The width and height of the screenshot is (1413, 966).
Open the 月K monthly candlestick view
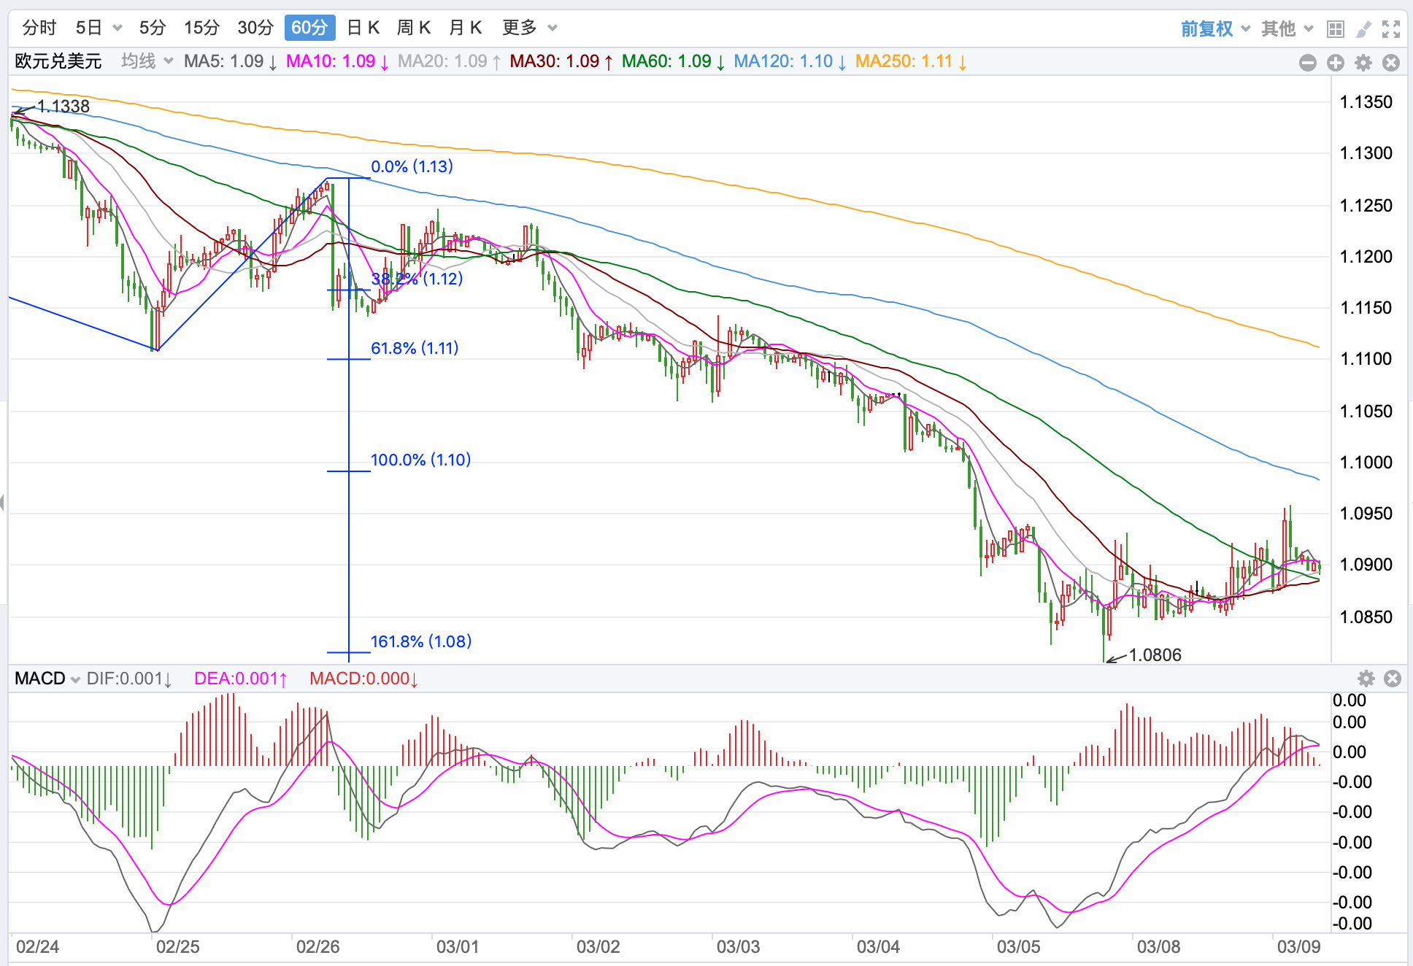[x=466, y=28]
